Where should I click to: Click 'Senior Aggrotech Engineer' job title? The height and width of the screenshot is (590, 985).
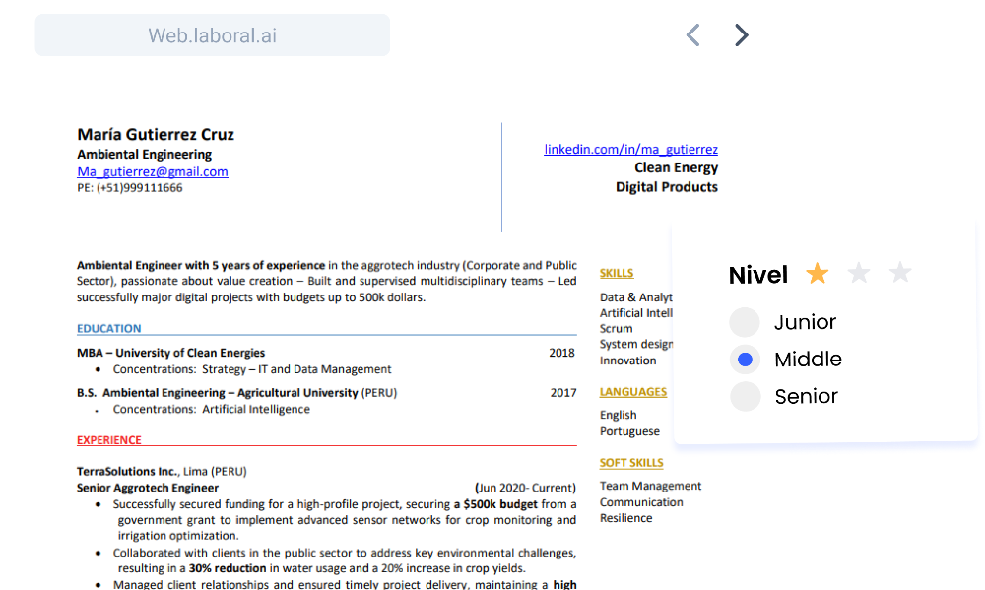coord(148,488)
